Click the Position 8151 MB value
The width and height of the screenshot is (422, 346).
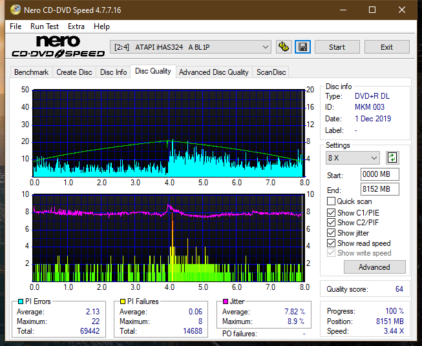tap(390, 321)
